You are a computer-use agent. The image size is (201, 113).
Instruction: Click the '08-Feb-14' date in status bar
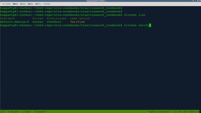click(x=191, y=111)
